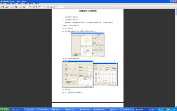The height and width of the screenshot is (111, 177).
Task: Open the zoom percentage dropdown arrow
Action: (44, 7)
